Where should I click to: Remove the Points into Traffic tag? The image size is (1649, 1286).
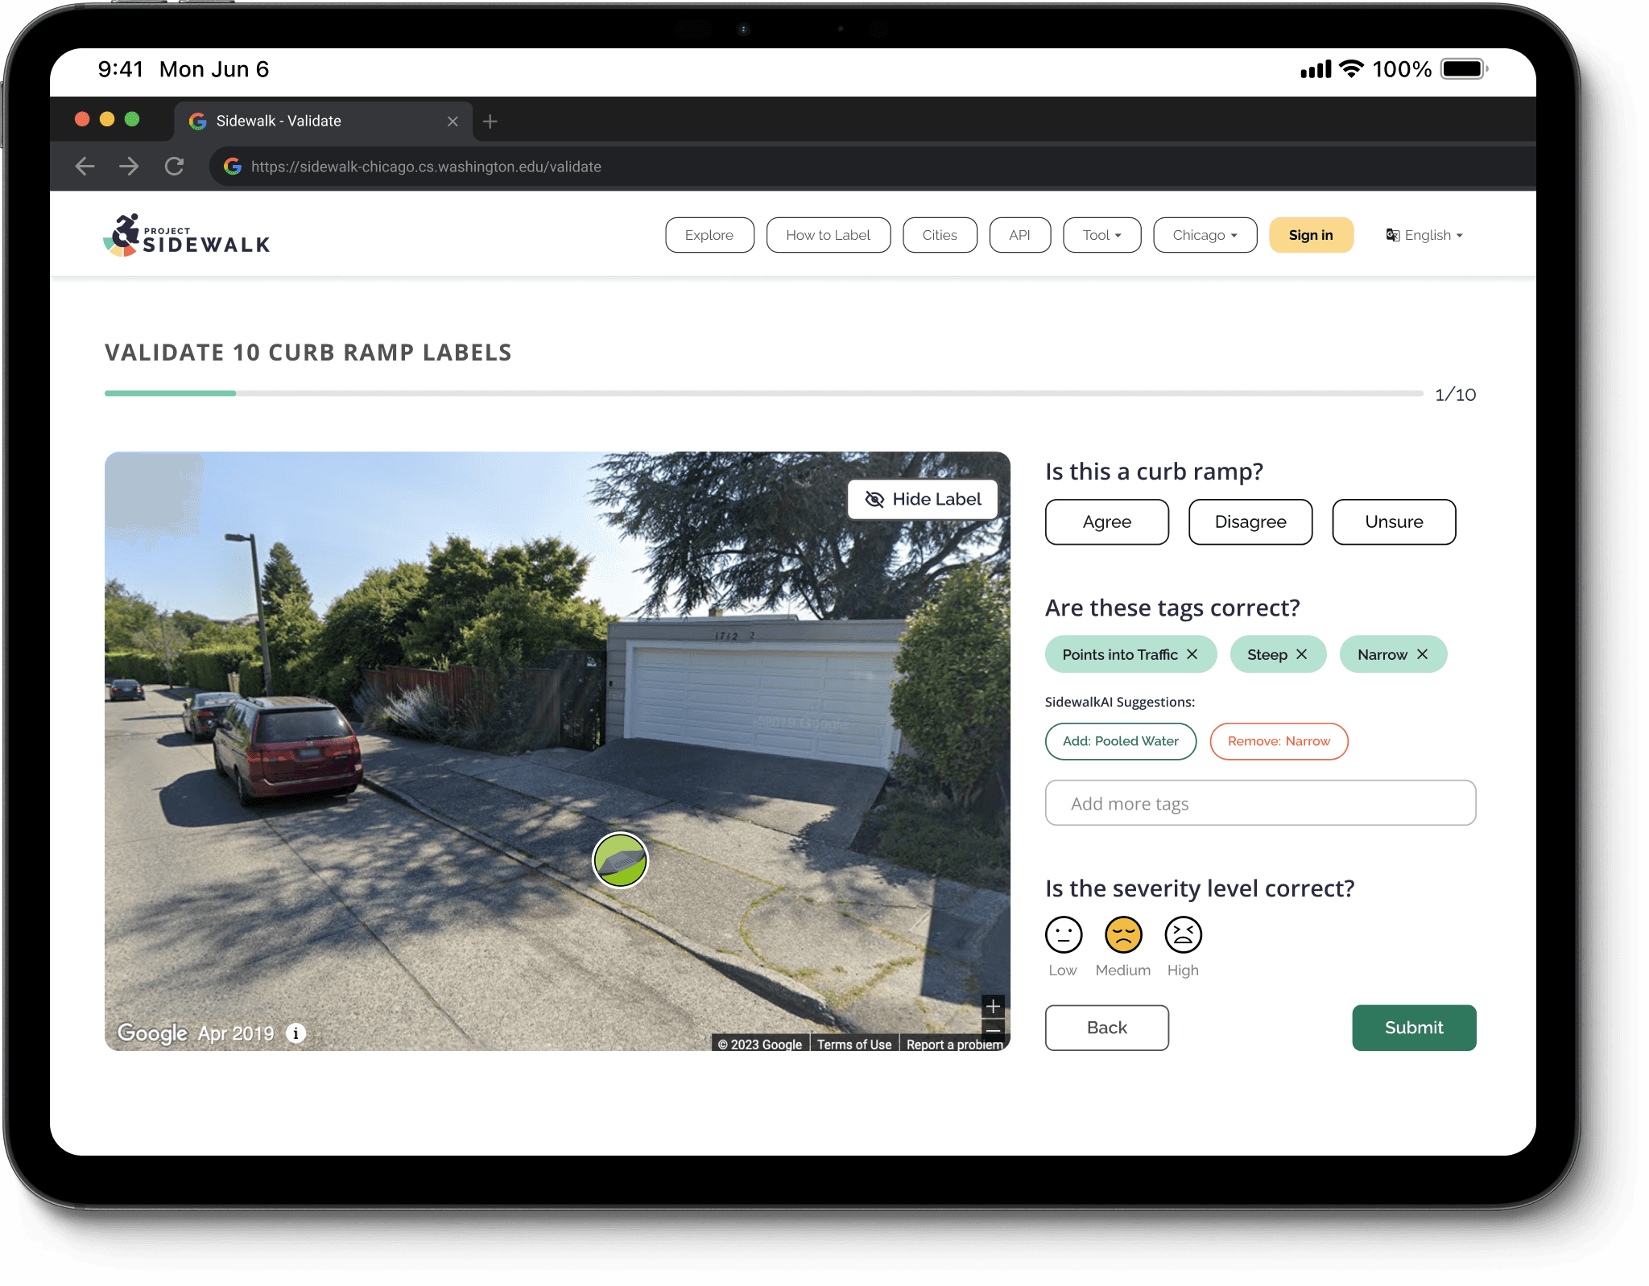point(1192,654)
